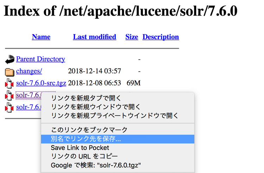Choose リンクを新規タブで開く from the context menu
Screen dimensions: 264x173
tap(118, 98)
